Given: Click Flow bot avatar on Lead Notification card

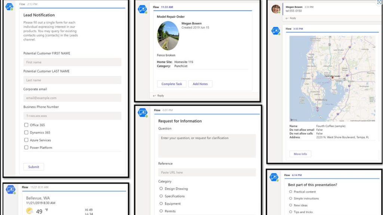Looking at the screenshot, I should [x=9, y=7].
